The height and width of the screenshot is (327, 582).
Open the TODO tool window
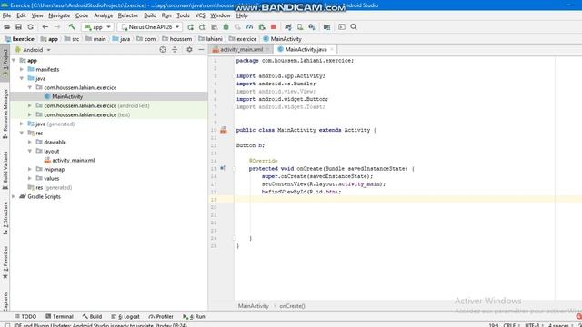[25, 316]
